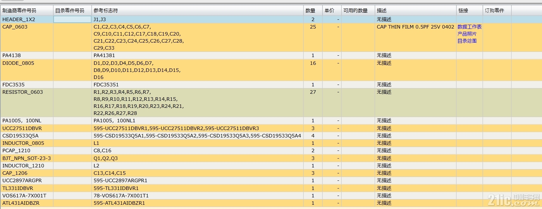Click the 595-TL331IDBVR1 reference cell
Image resolution: width=542 pixels, height=209 pixels.
point(198,188)
